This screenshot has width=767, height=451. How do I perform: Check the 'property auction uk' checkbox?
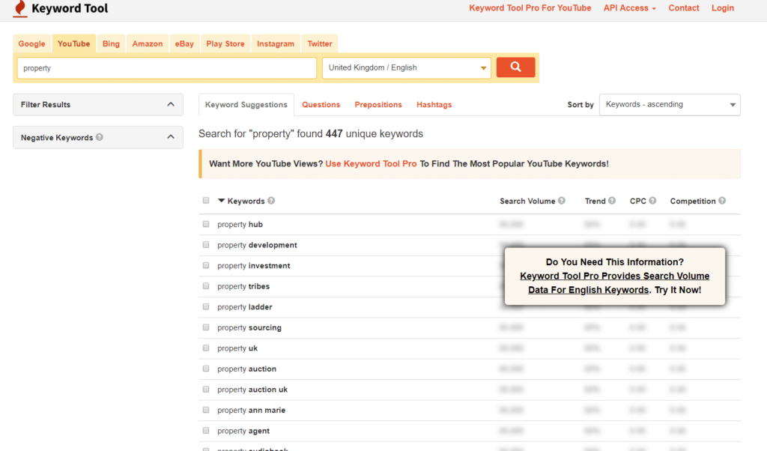206,390
